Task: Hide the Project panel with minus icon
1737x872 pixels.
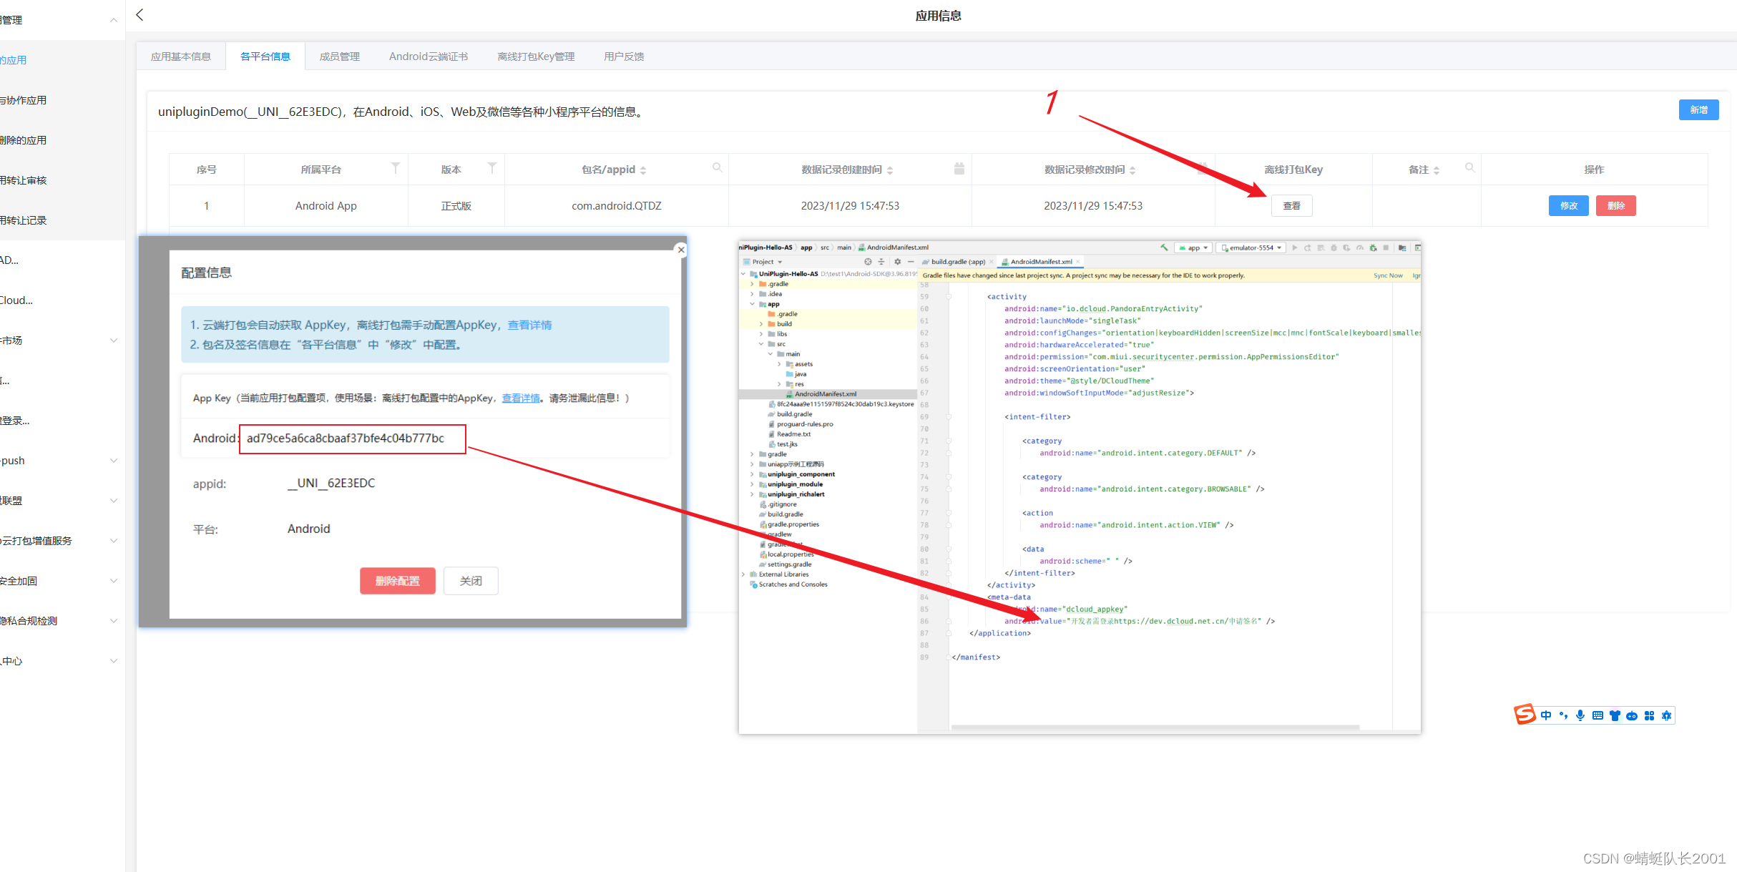Action: (911, 262)
